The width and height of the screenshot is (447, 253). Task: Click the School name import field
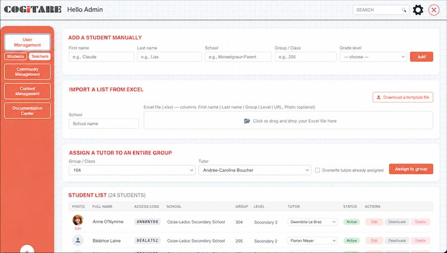104,123
